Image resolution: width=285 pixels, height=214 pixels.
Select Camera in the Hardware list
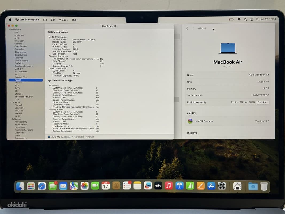pos(18,44)
